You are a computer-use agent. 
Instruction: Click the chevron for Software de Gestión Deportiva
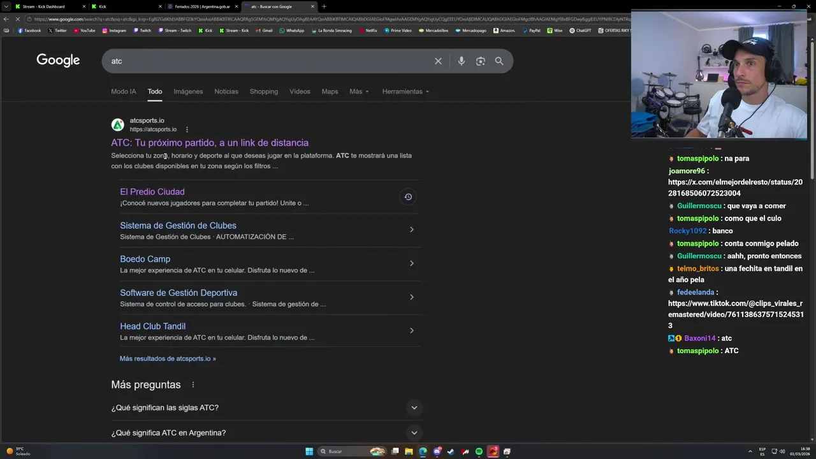(x=411, y=297)
